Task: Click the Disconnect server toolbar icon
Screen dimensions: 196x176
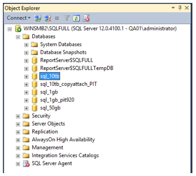Action: (x=47, y=18)
